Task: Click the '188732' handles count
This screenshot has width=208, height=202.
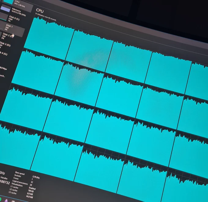Action: pyautogui.click(x=5, y=182)
